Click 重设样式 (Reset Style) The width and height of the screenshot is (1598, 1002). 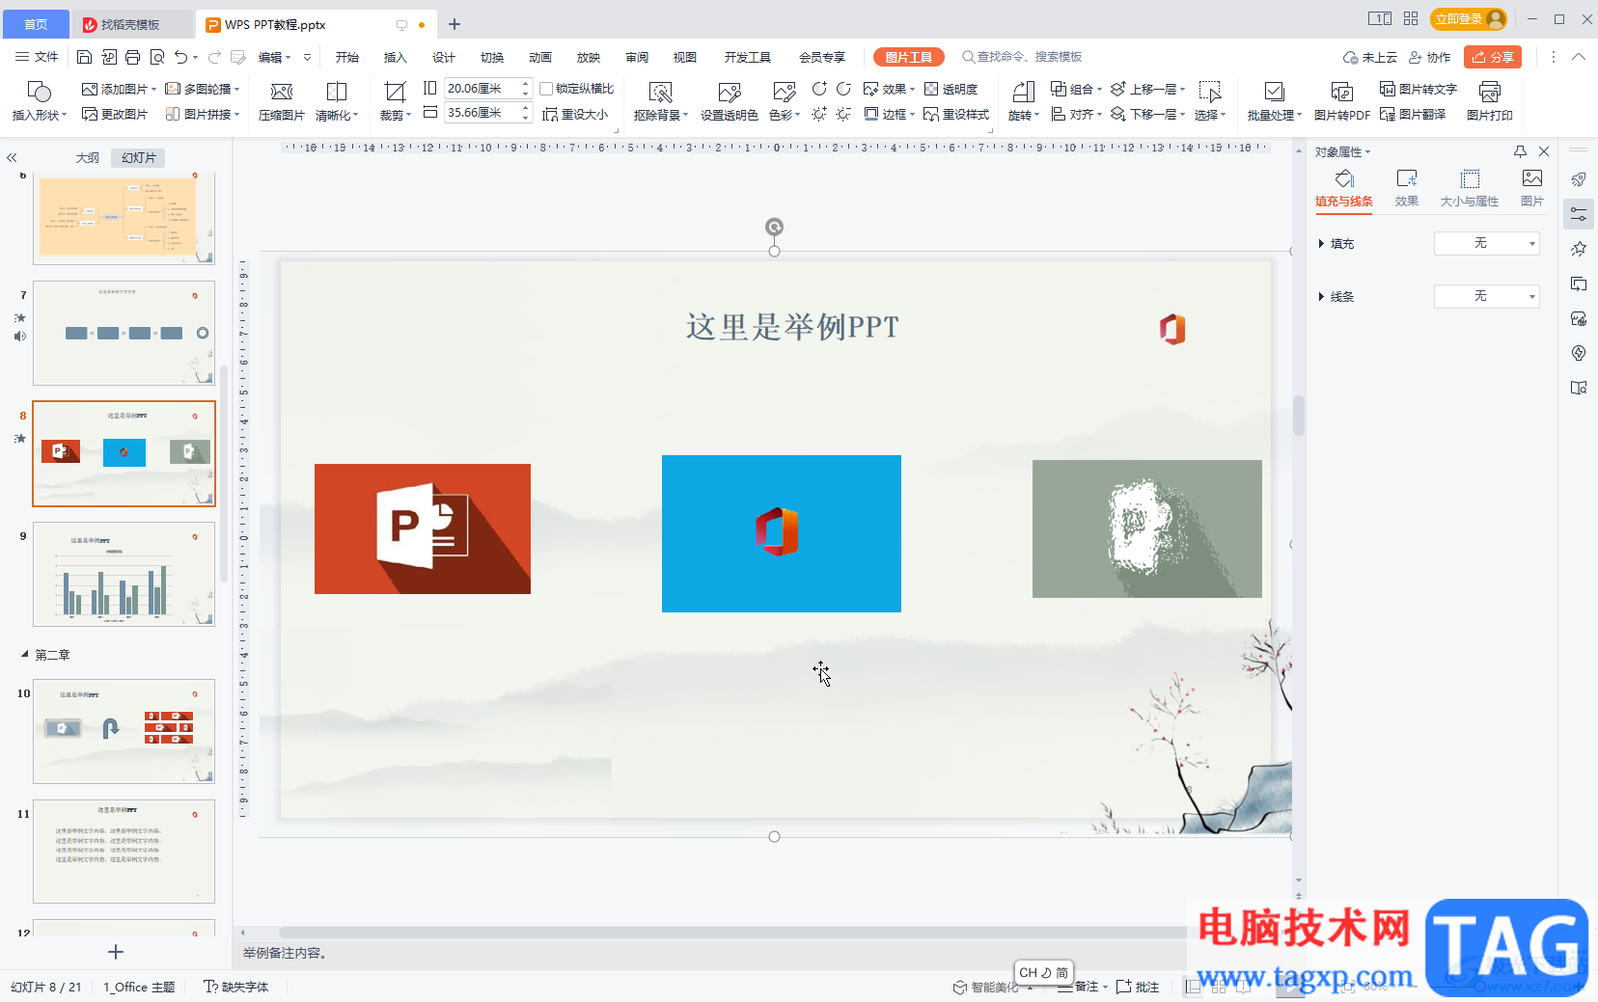point(956,114)
